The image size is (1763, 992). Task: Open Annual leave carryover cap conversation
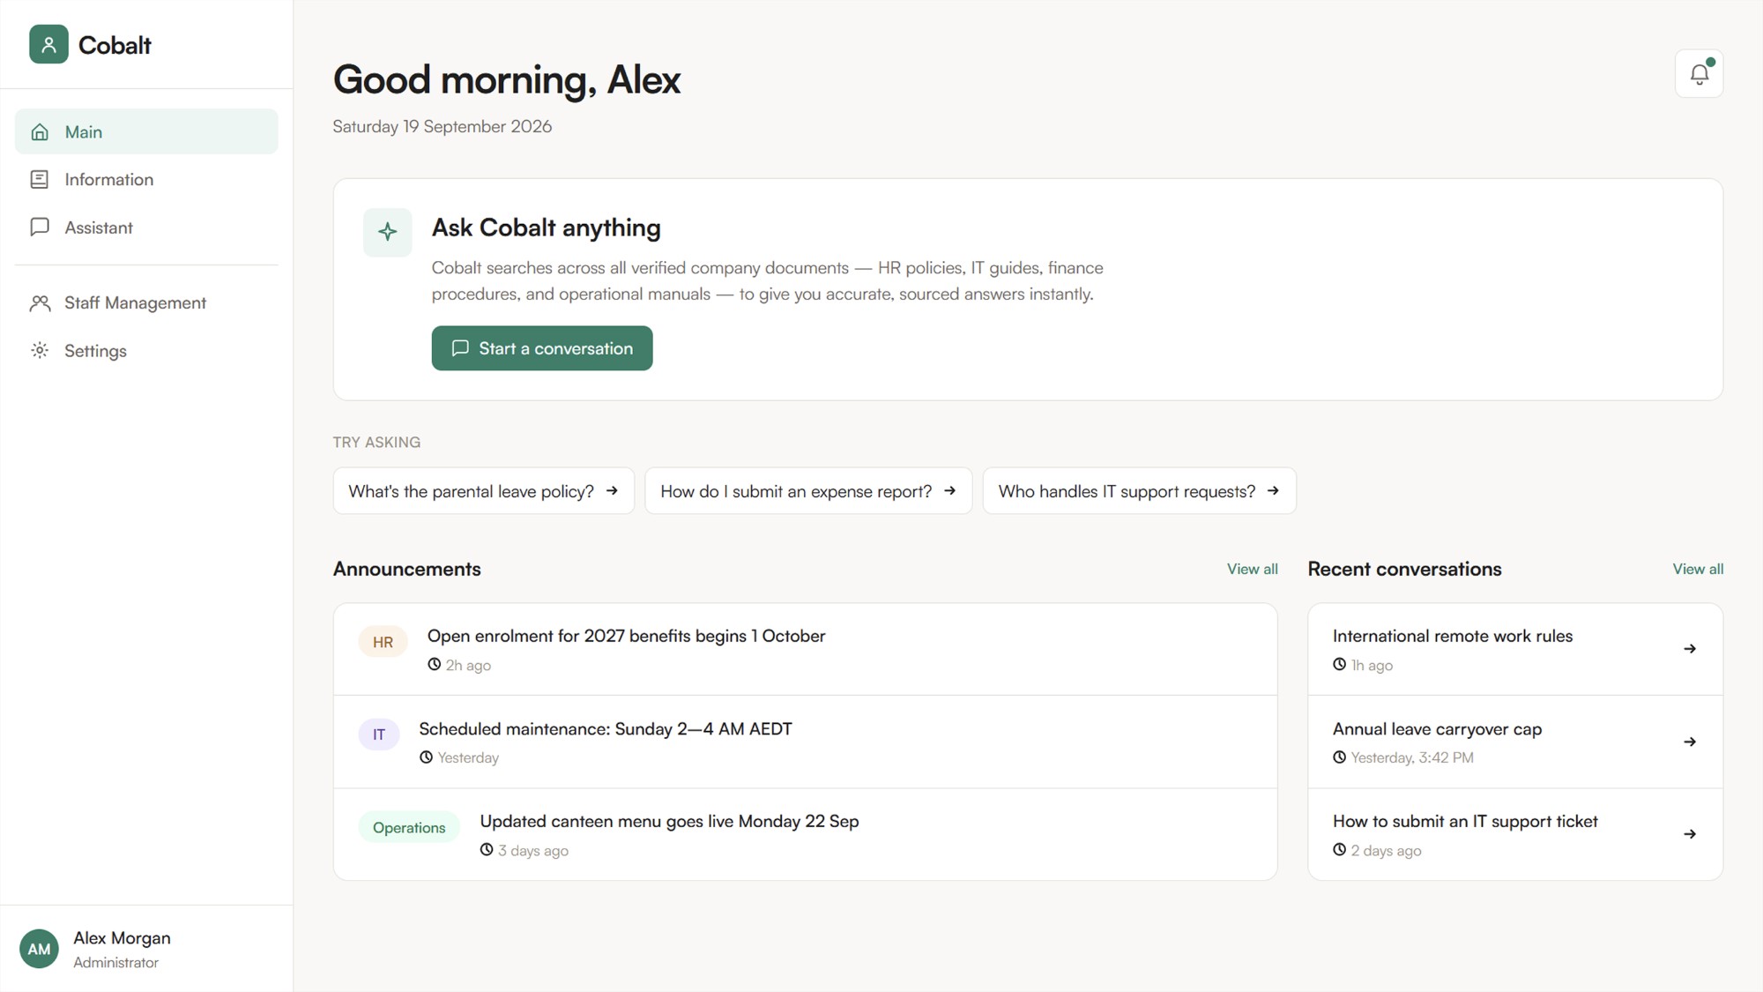1514,742
